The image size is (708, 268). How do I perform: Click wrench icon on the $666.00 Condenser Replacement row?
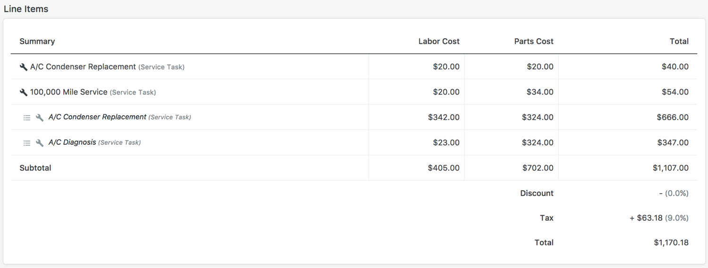(x=40, y=117)
